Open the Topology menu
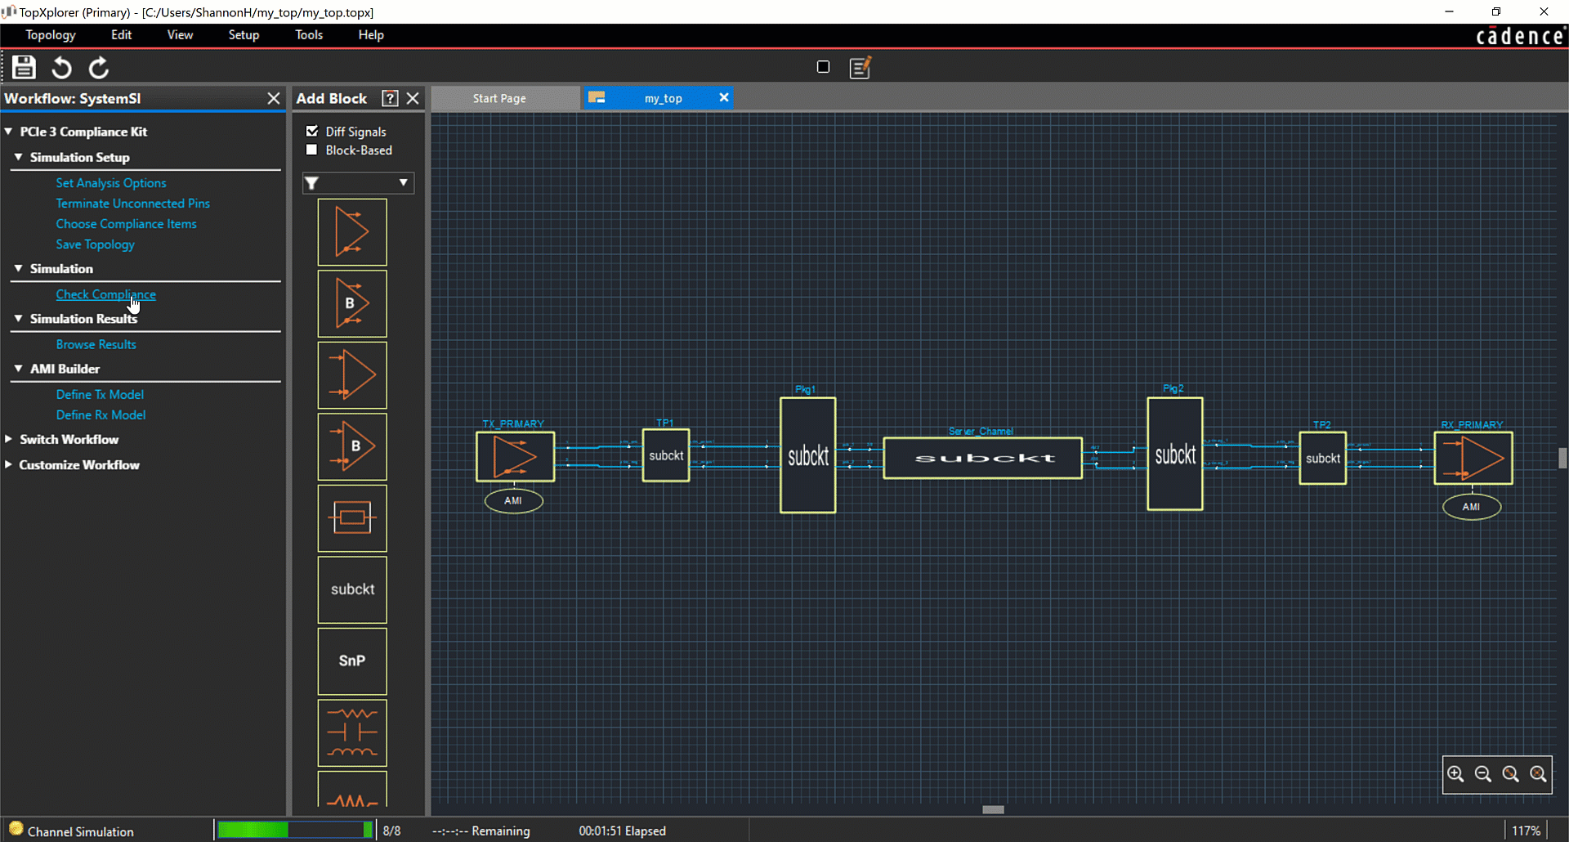The height and width of the screenshot is (842, 1569). point(51,34)
